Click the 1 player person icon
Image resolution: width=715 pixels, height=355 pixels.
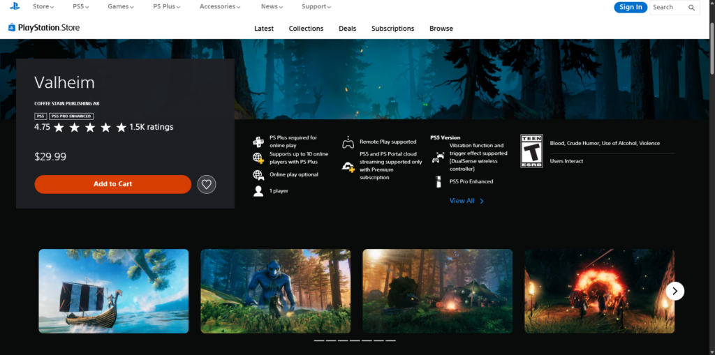(x=258, y=191)
